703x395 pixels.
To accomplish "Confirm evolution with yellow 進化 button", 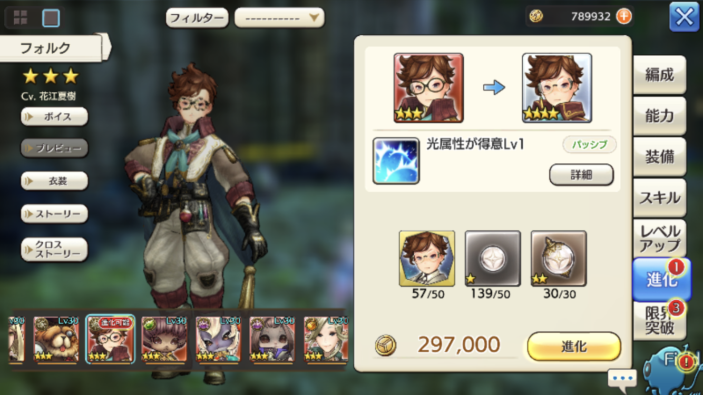I will click(x=574, y=347).
